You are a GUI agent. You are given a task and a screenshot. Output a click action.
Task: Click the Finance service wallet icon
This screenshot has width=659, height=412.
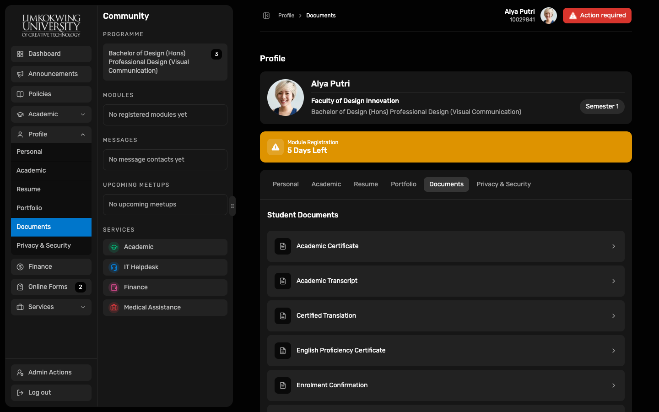pyautogui.click(x=114, y=287)
